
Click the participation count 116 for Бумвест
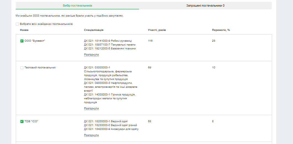coord(150,41)
